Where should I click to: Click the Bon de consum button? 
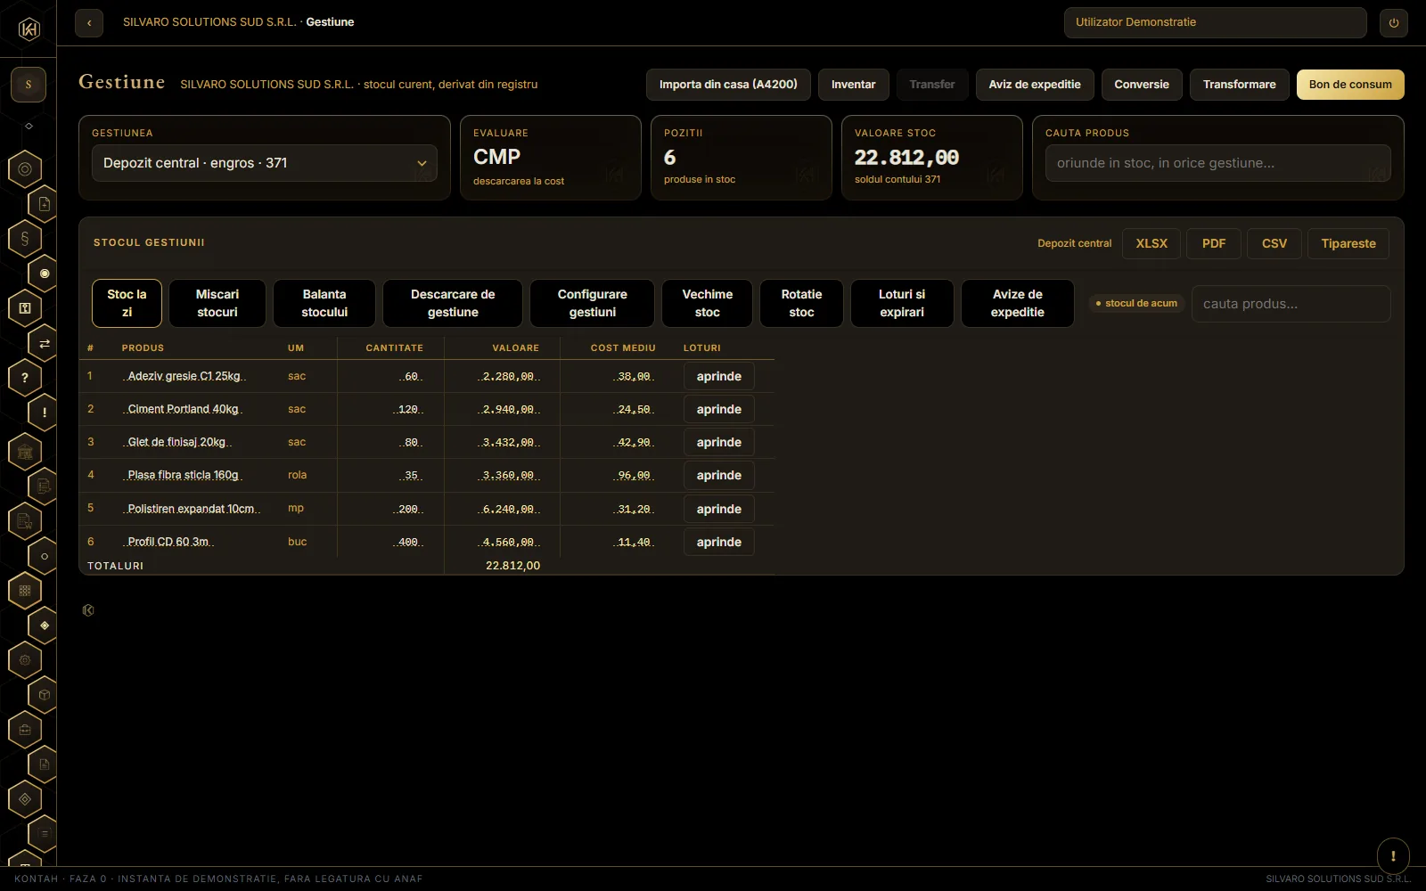1350,85
